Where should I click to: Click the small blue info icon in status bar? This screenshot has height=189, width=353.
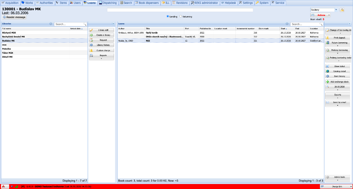(12, 187)
